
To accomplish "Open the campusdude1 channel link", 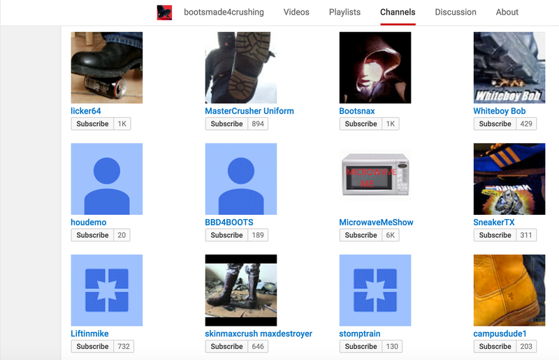I will click(500, 333).
